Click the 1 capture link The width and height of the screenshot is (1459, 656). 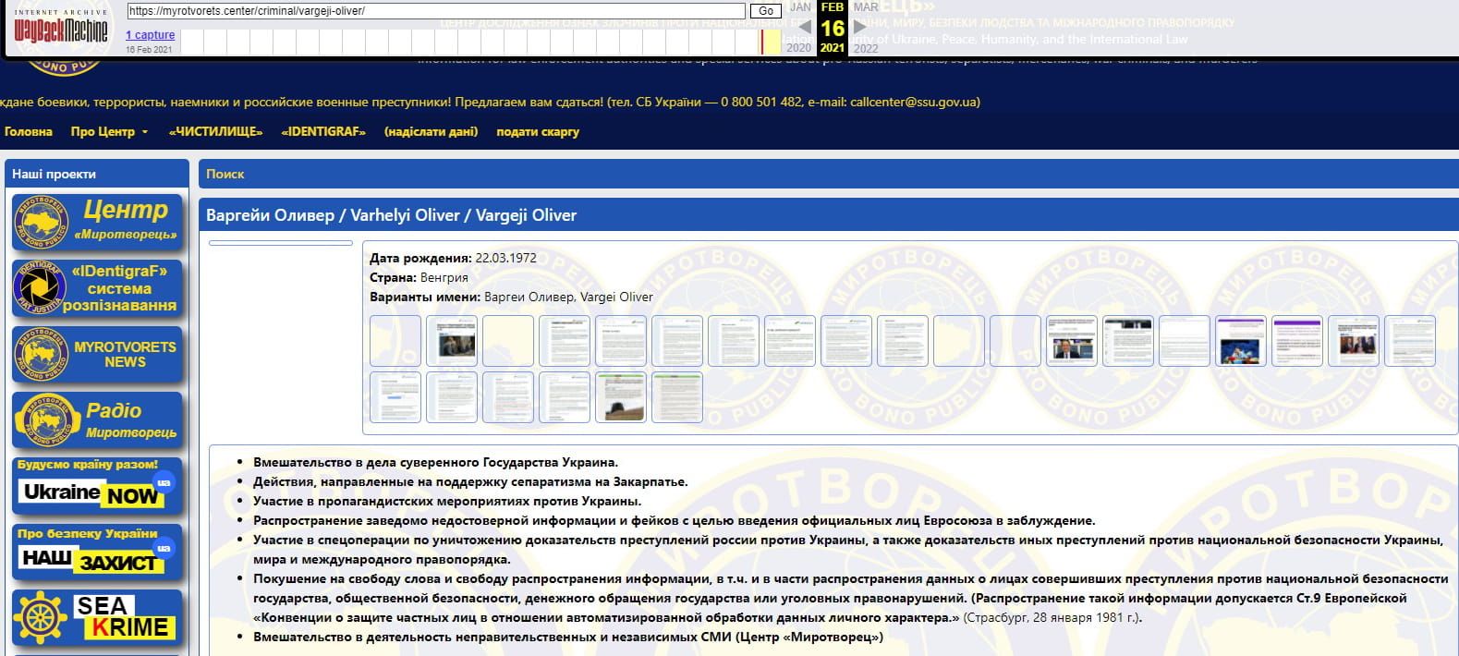pyautogui.click(x=150, y=35)
